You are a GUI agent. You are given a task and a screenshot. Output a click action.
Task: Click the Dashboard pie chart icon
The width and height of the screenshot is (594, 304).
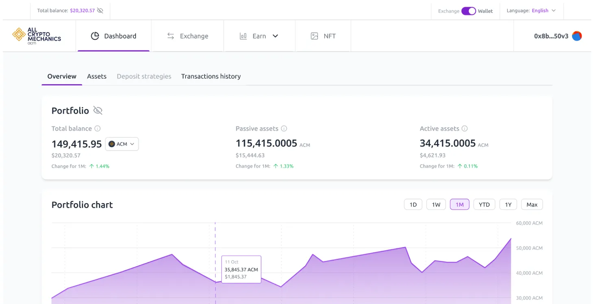[x=95, y=36]
